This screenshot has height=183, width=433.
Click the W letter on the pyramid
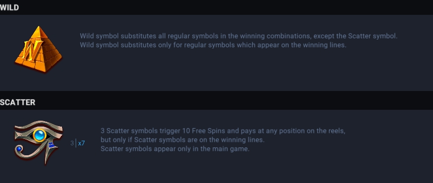pyautogui.click(x=33, y=50)
